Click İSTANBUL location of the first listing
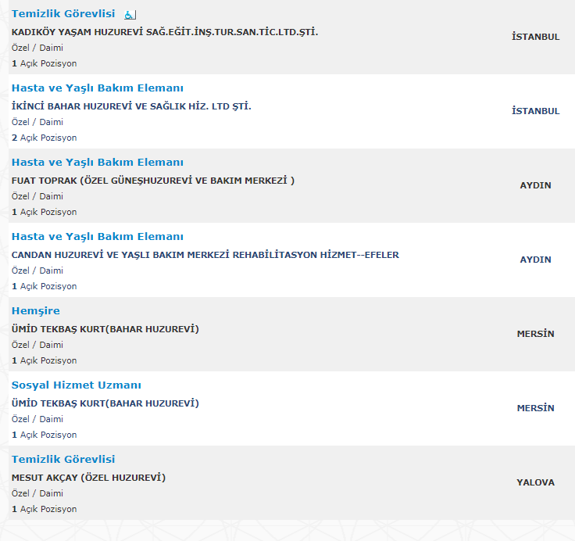This screenshot has width=575, height=541. [x=535, y=37]
